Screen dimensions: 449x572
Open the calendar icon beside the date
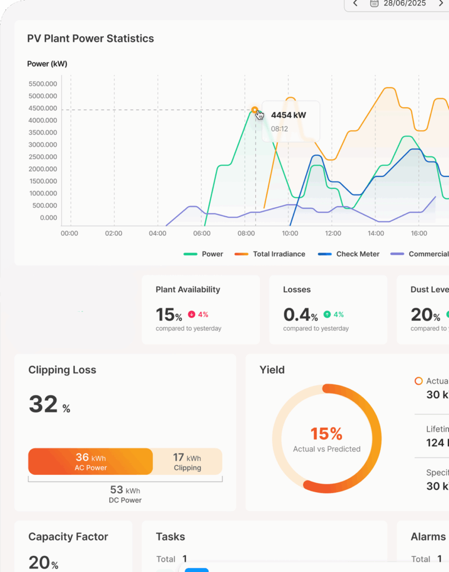click(x=374, y=3)
